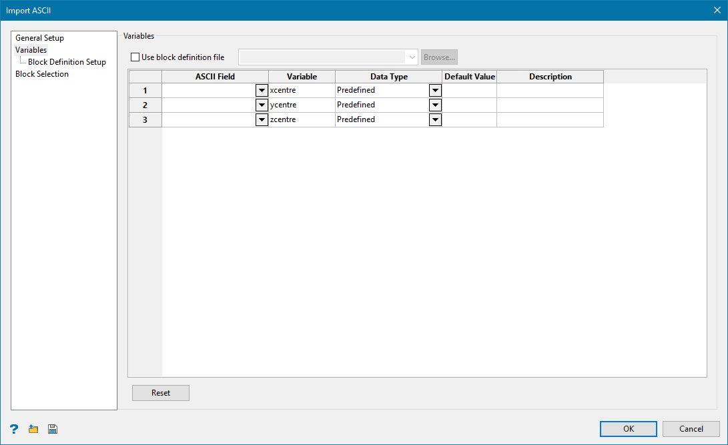Expand Data Type dropdown for ycentre

point(435,105)
